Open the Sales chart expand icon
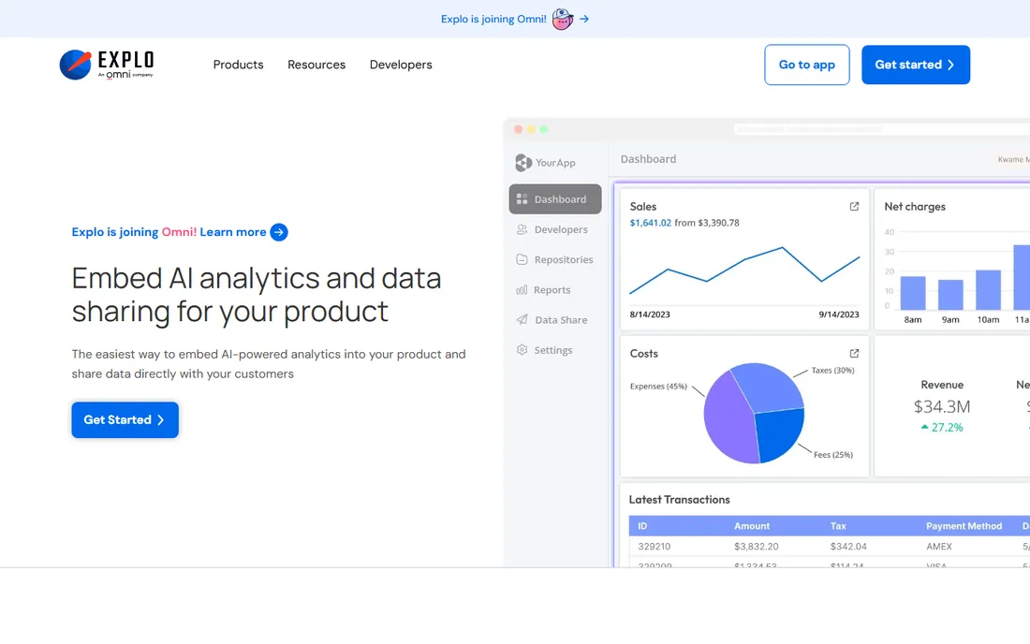This screenshot has width=1030, height=644. coord(854,206)
